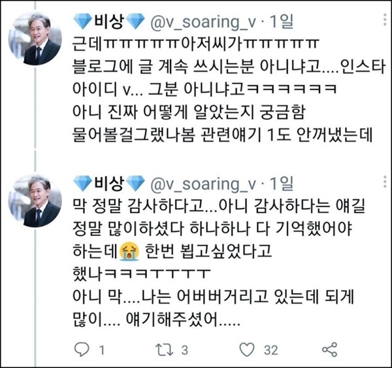Like the tweet with the heart icon
The width and height of the screenshot is (392, 368).
pos(247,350)
